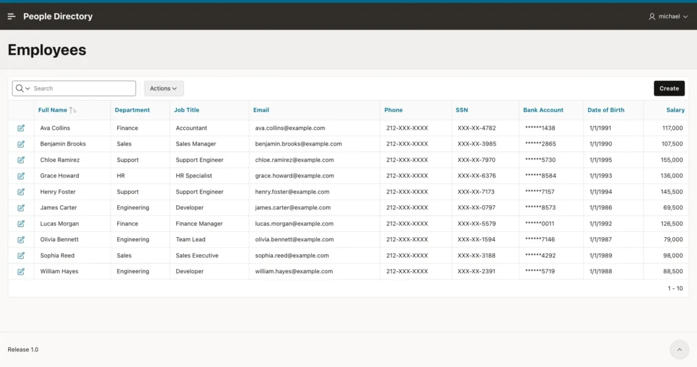Click the Create button
Image resolution: width=697 pixels, height=367 pixels.
click(669, 88)
